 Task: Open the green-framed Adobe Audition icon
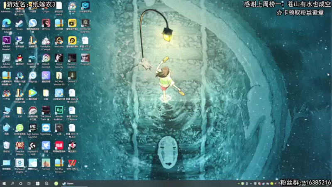click(59, 113)
